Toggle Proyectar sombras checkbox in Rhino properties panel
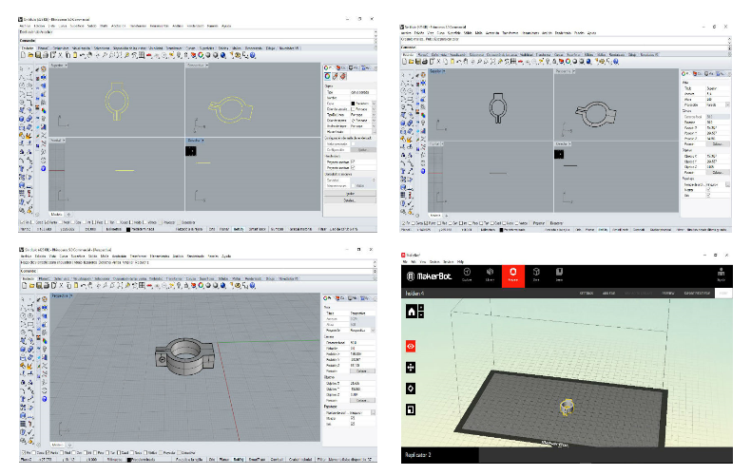Screen dimensions: 751x475 click(353, 161)
